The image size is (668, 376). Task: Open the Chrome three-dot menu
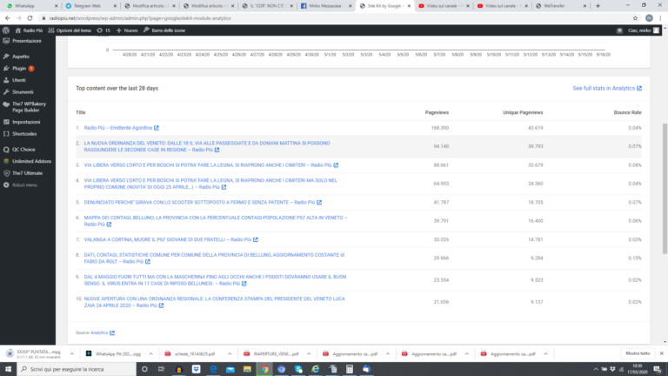(x=659, y=17)
